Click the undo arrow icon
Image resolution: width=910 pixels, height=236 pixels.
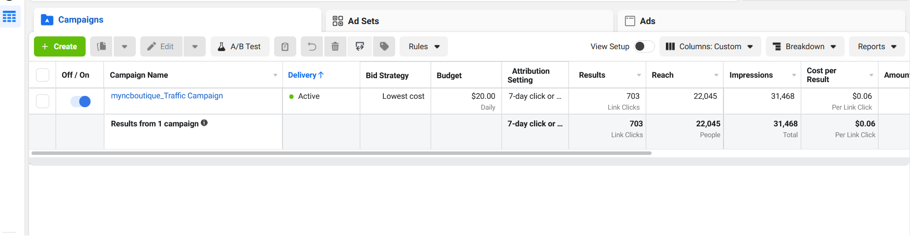(x=312, y=47)
